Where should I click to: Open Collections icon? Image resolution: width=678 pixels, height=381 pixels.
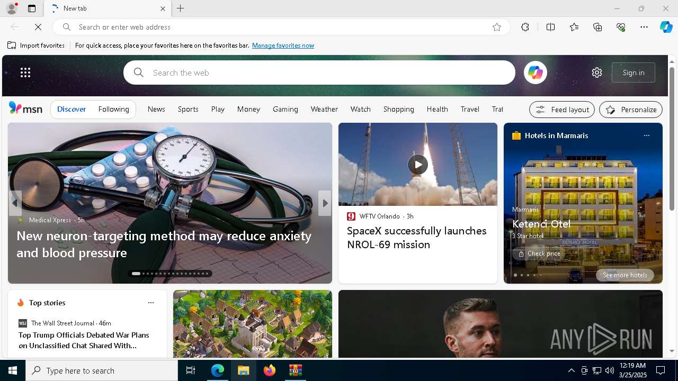point(597,27)
